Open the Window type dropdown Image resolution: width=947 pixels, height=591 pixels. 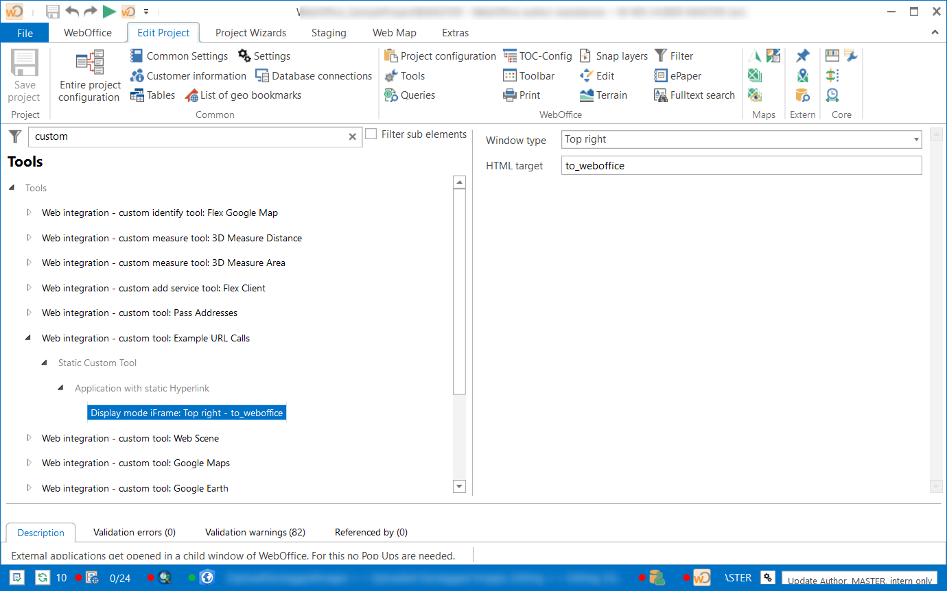(916, 140)
